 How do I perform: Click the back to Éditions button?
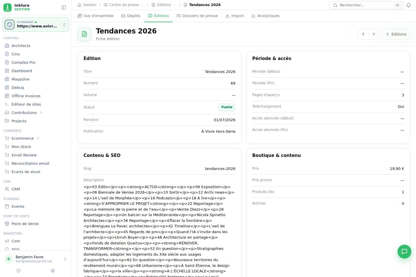396,34
